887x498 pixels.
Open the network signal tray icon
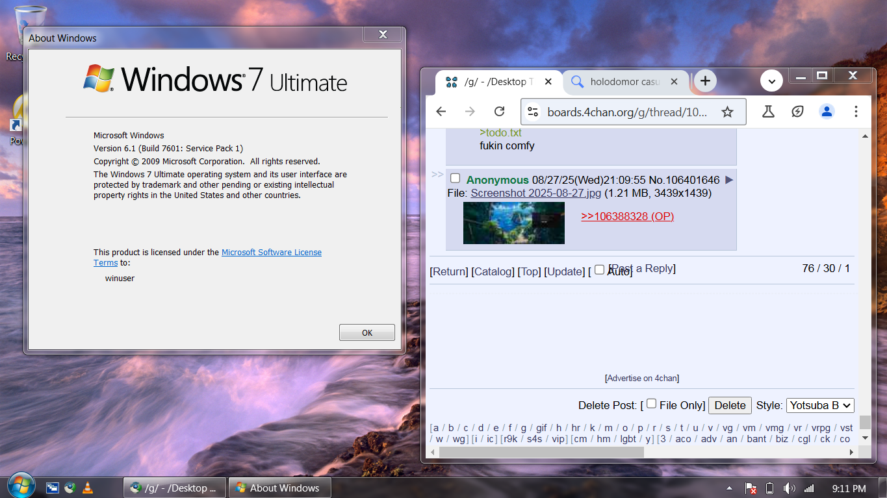[809, 488]
